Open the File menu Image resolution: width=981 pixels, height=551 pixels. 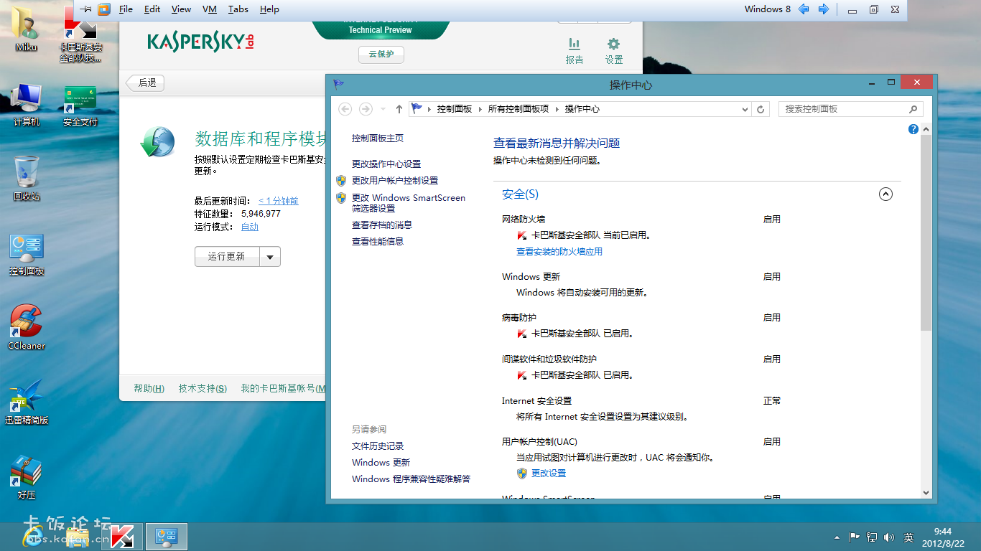126,9
